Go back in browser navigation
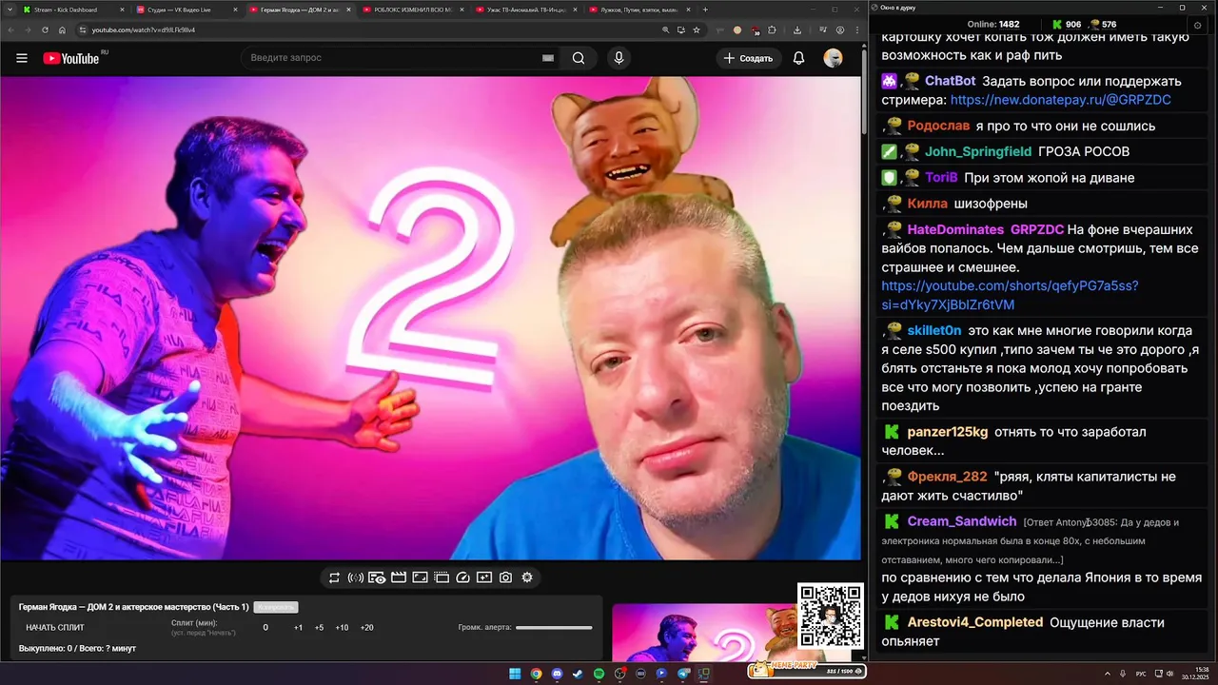Viewport: 1218px width, 685px height. pyautogui.click(x=10, y=29)
